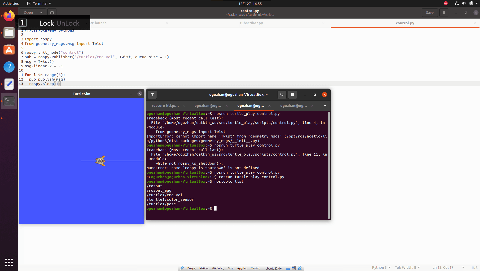Viewport: 480px width, 271px height.
Task: Click the terminal search icon
Action: pyautogui.click(x=282, y=95)
